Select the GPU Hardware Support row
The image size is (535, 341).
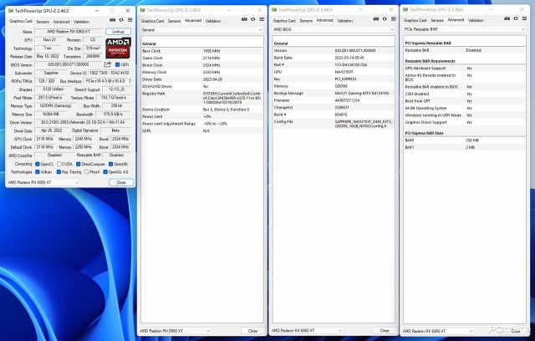click(465, 69)
